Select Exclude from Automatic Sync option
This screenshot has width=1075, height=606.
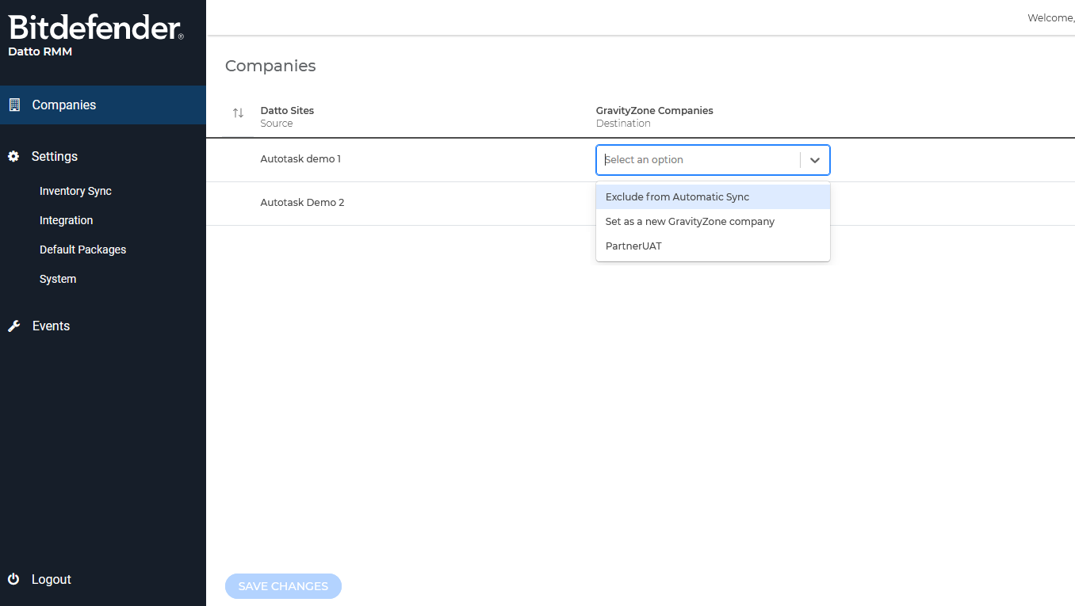(676, 196)
